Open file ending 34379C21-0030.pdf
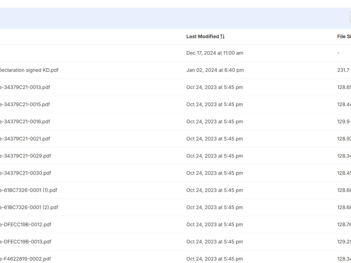 (25, 173)
